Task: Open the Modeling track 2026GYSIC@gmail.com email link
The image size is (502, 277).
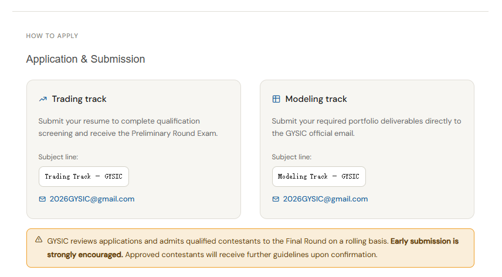Action: click(x=325, y=199)
